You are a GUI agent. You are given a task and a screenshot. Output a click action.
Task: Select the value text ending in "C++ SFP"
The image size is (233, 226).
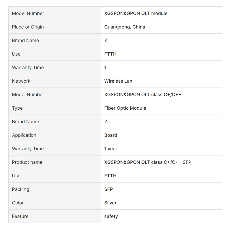[148, 162]
